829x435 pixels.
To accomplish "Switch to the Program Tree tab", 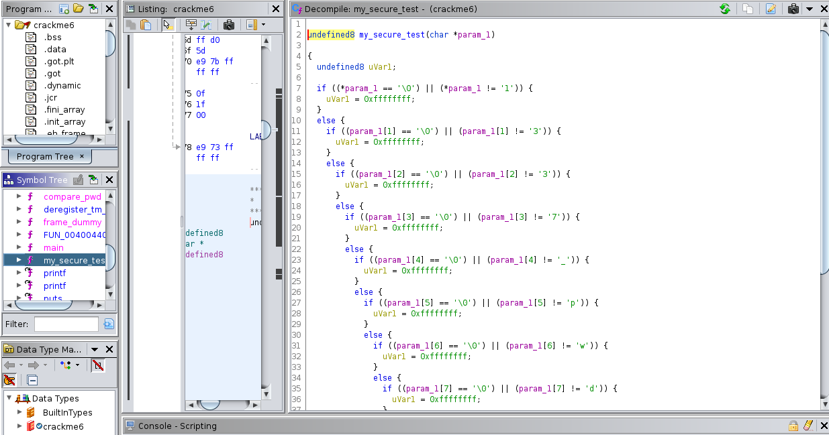I will click(x=44, y=156).
